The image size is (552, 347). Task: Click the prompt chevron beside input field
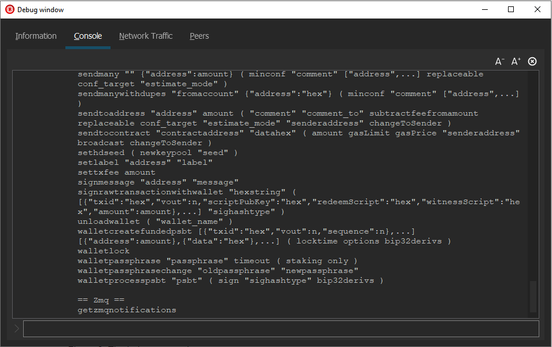pyautogui.click(x=17, y=328)
